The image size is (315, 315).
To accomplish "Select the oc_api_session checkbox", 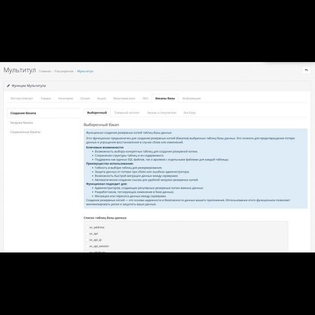I will pos(87,246).
